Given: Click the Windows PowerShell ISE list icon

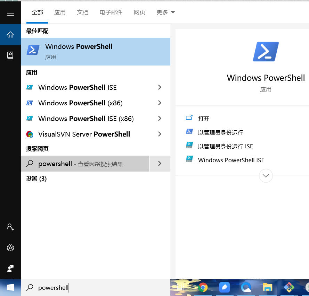Looking at the screenshot, I should tap(30, 87).
